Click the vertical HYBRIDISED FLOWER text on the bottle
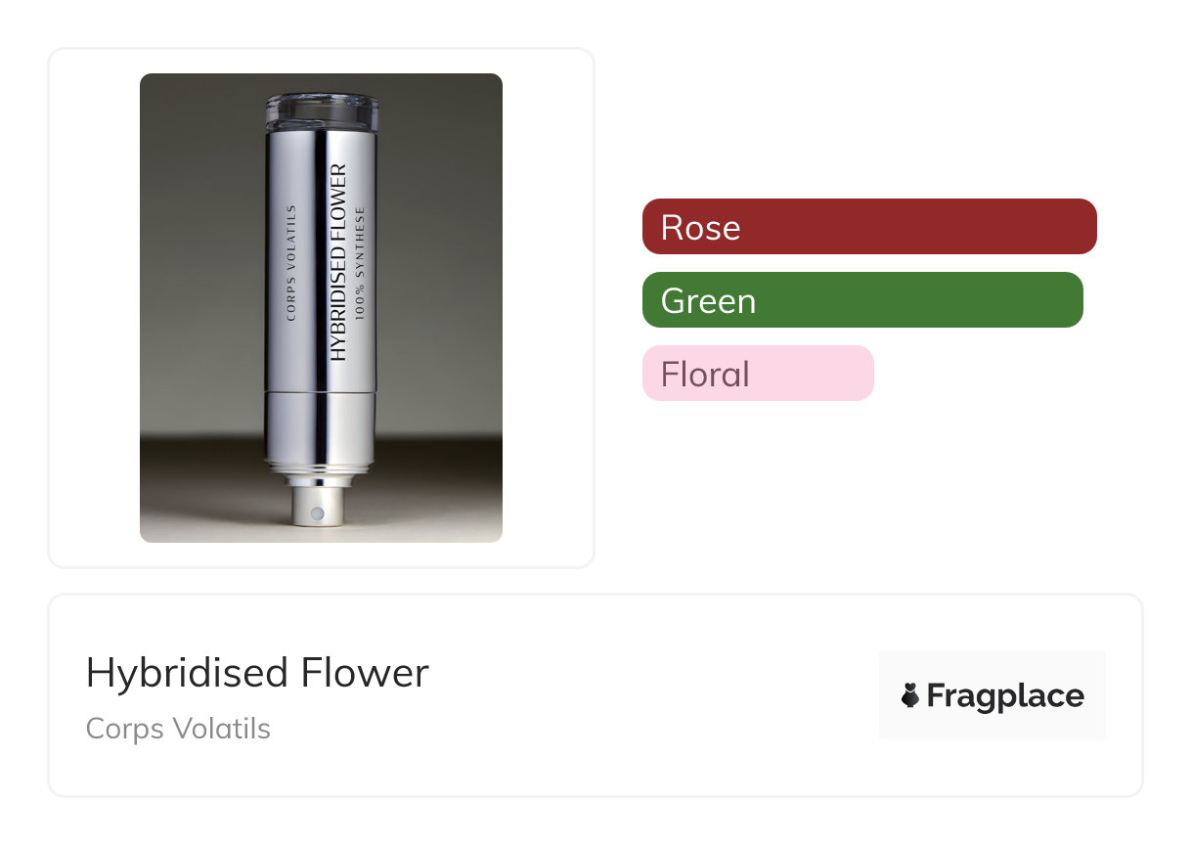The width and height of the screenshot is (1191, 845). click(x=338, y=262)
